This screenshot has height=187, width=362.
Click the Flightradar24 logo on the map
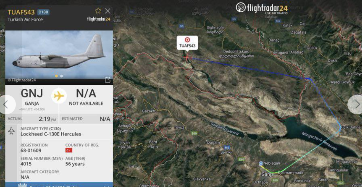[x=262, y=8]
